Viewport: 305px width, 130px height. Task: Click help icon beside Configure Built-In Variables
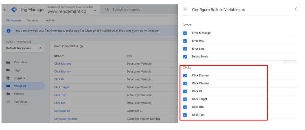pos(244,10)
